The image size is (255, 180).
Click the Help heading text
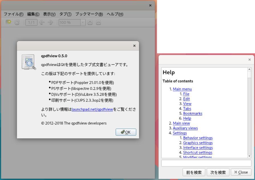click(169, 72)
